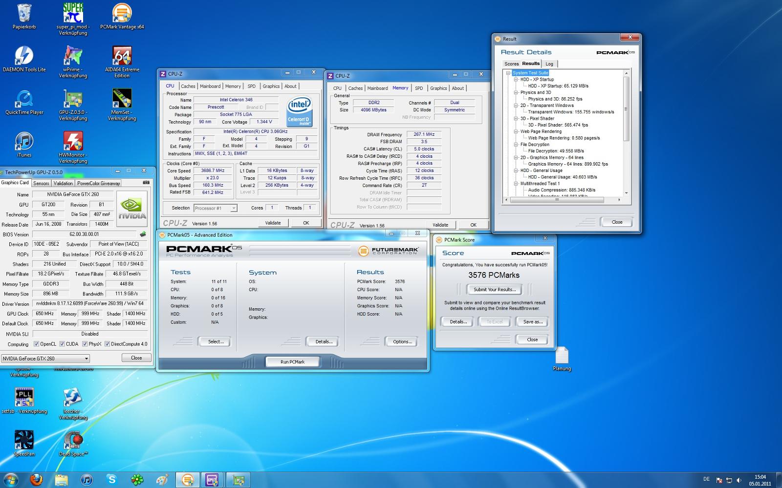Open Paint palette icon in taskbar
Image resolution: width=782 pixels, height=488 pixels.
pos(163,480)
